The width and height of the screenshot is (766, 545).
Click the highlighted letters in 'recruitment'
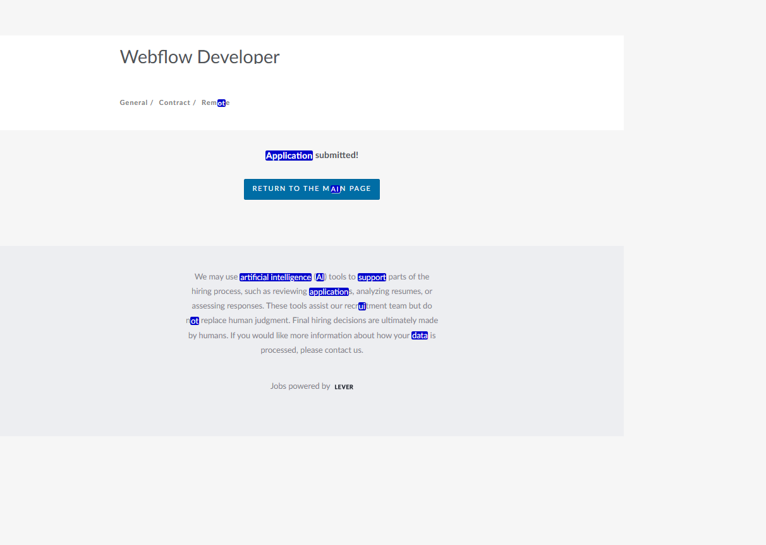[x=362, y=306]
